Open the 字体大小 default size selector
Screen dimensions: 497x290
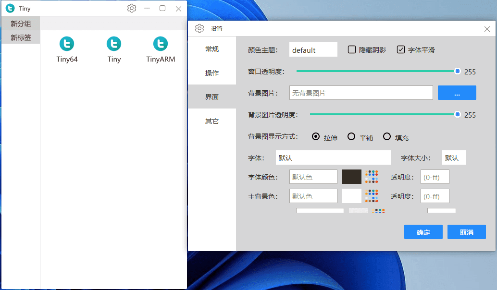[x=454, y=157]
